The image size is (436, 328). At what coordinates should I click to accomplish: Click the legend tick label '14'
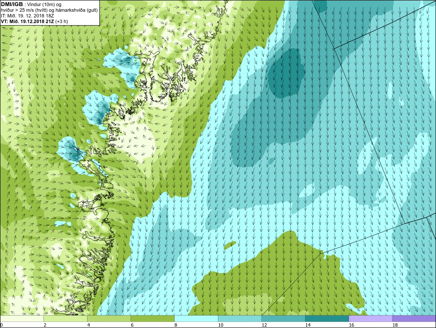coord(308,325)
